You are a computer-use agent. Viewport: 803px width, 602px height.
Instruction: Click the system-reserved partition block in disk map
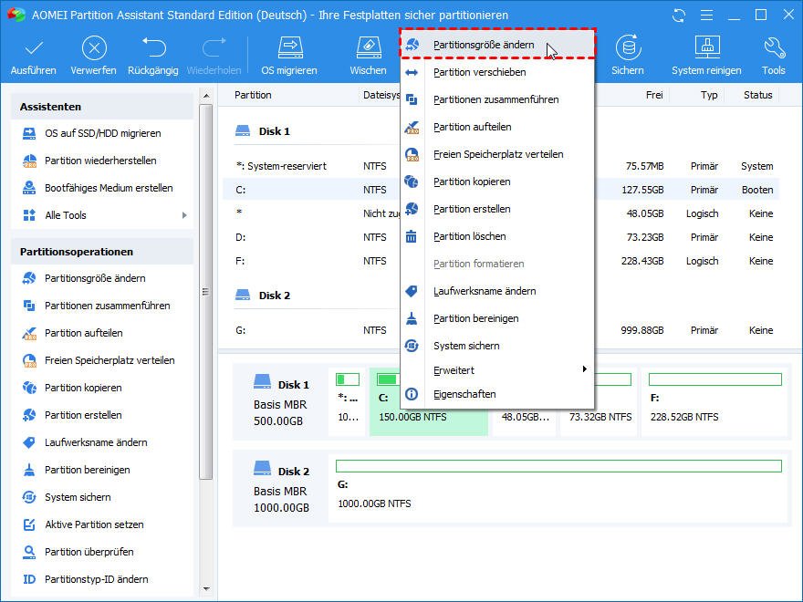348,402
